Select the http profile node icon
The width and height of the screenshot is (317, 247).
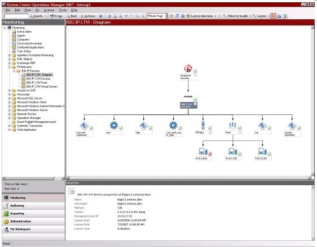point(144,125)
